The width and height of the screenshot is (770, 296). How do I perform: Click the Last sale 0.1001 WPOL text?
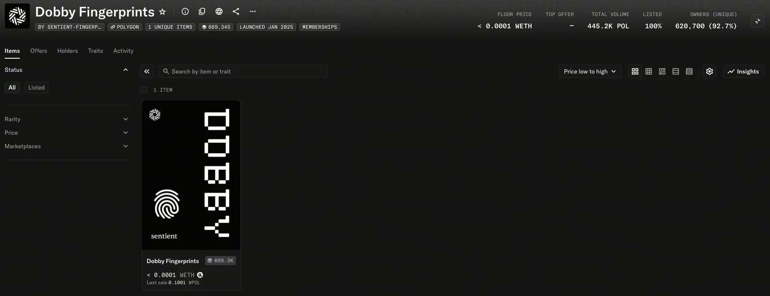click(x=173, y=282)
